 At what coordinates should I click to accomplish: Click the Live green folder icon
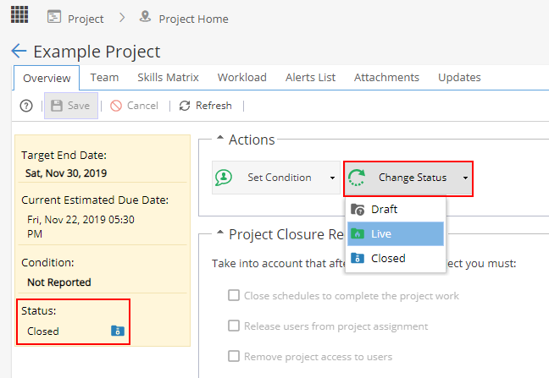358,233
